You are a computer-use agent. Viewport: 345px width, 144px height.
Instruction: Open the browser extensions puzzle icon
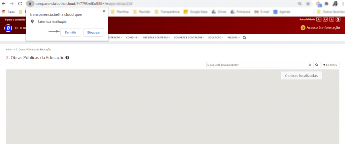[x=326, y=4]
